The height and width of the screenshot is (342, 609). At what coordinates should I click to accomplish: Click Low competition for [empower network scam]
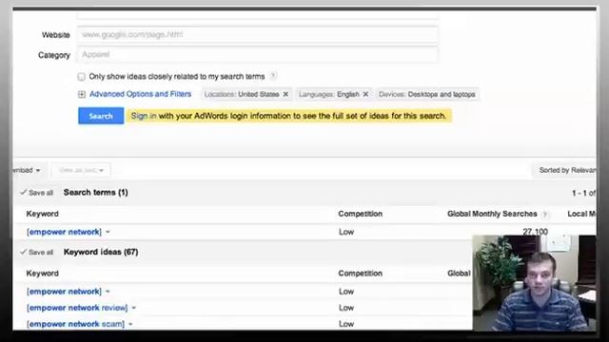346,324
